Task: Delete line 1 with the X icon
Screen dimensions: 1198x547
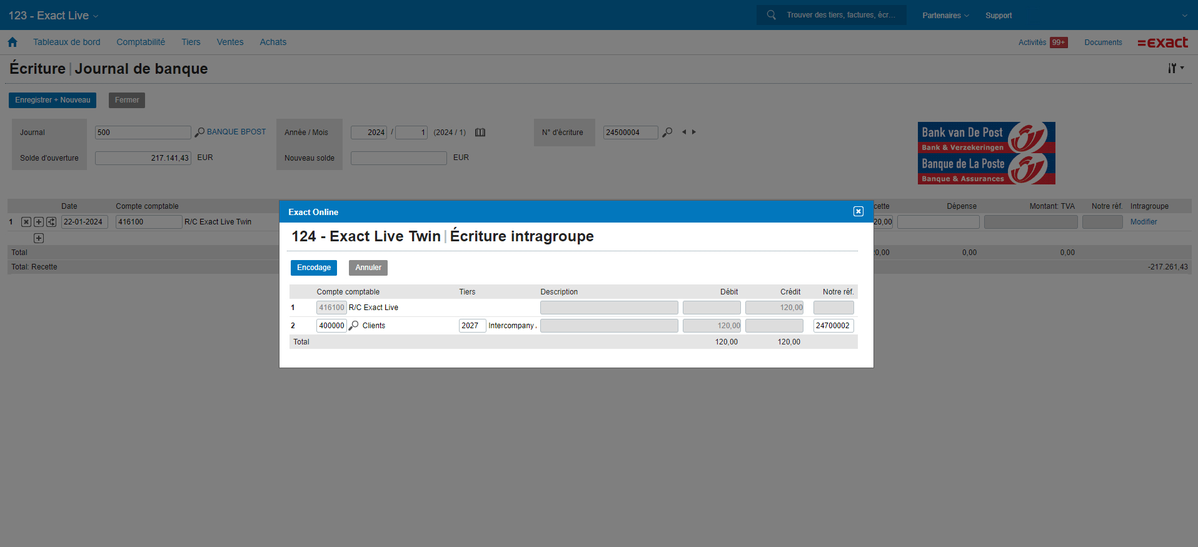Action: (26, 222)
